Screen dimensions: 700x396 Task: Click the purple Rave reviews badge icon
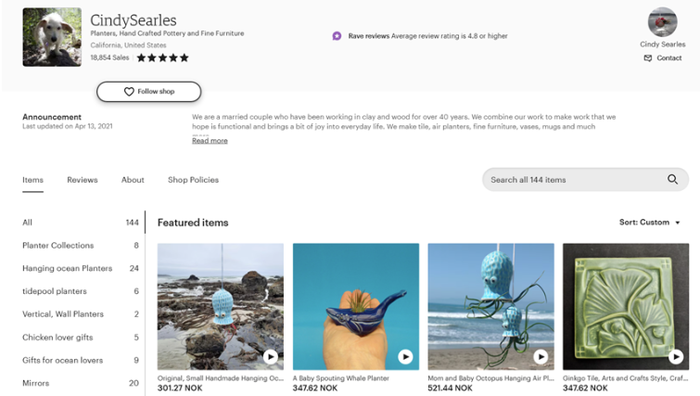[337, 36]
